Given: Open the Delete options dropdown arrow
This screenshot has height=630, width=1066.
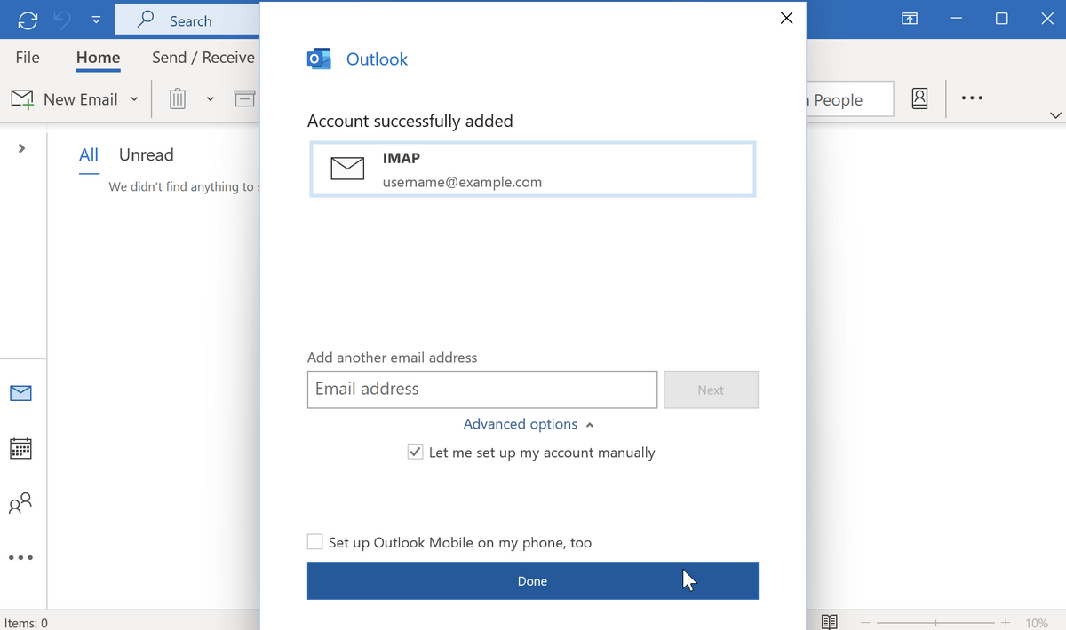Looking at the screenshot, I should tap(211, 99).
